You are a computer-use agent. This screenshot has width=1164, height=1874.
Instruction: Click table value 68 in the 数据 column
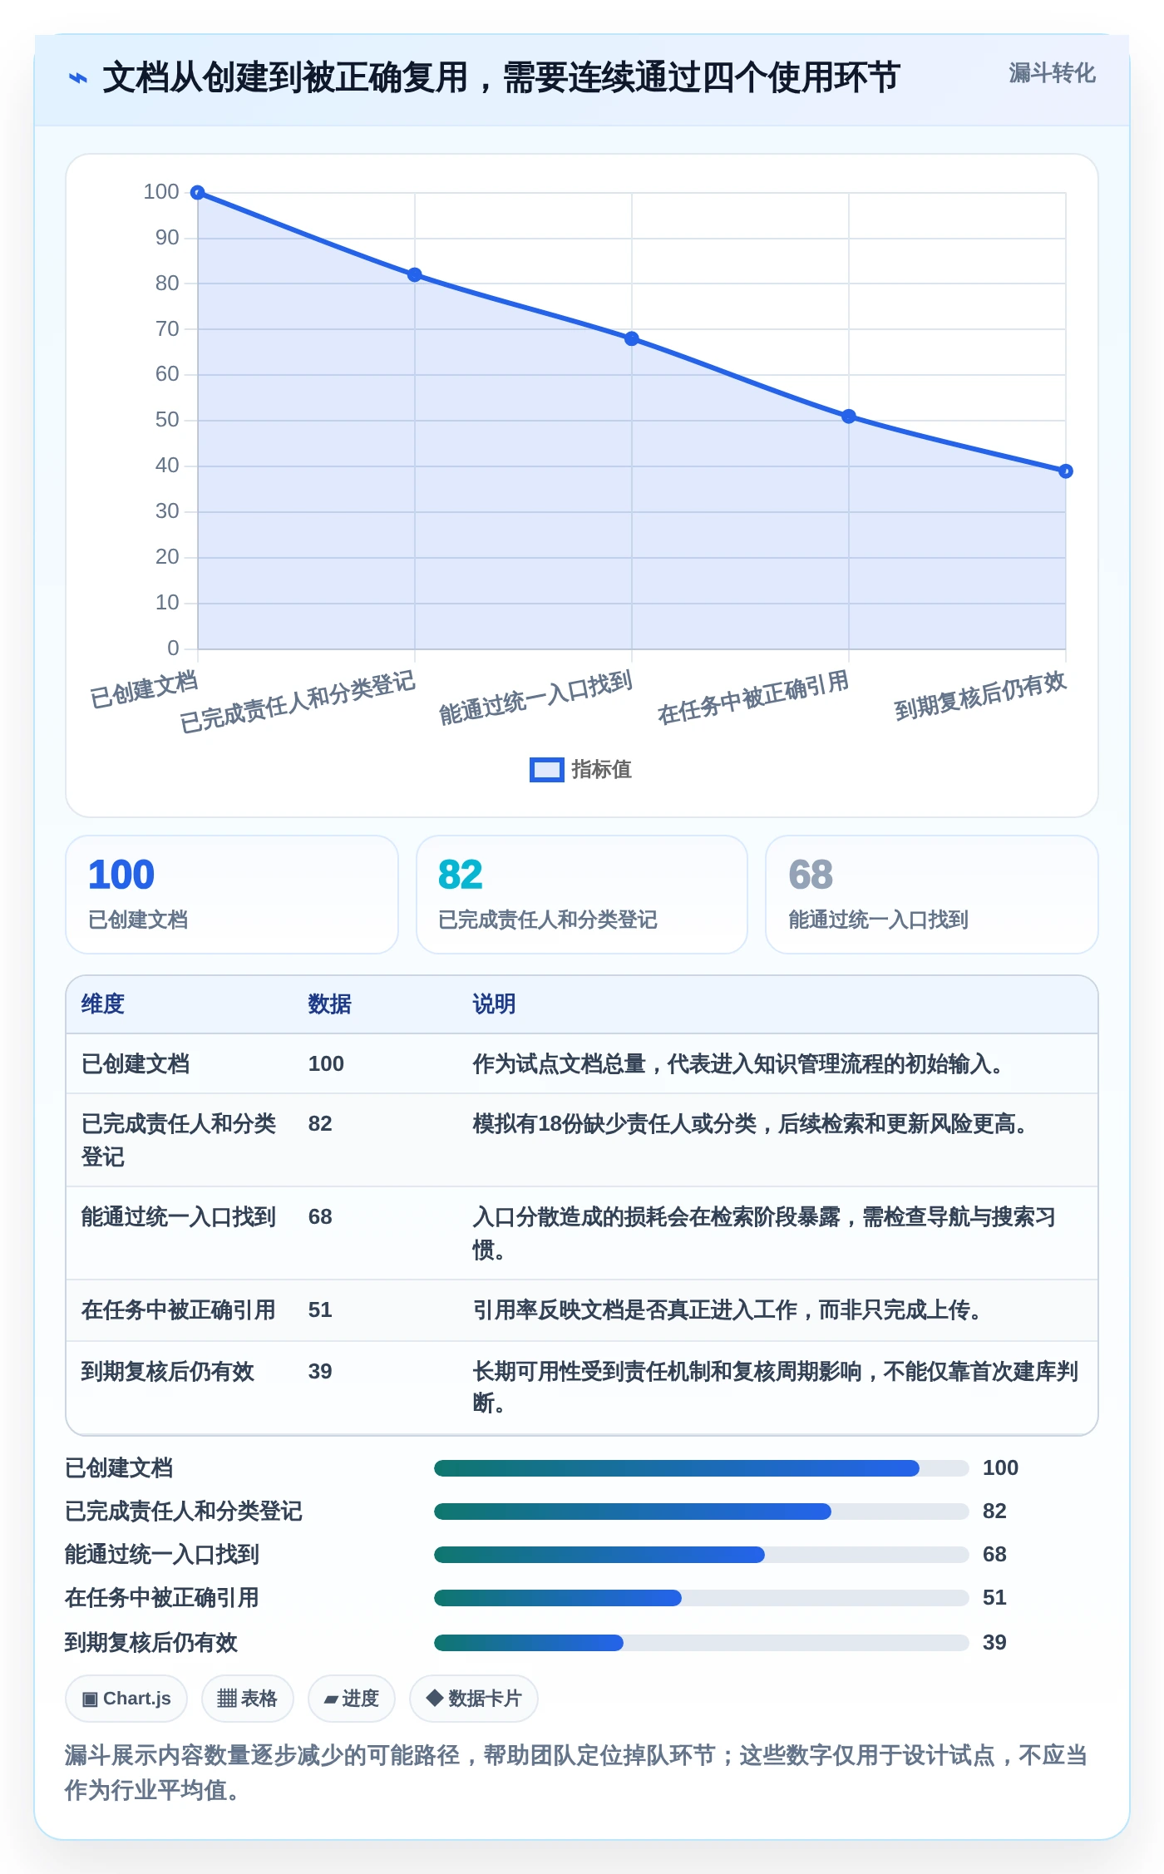click(320, 1217)
